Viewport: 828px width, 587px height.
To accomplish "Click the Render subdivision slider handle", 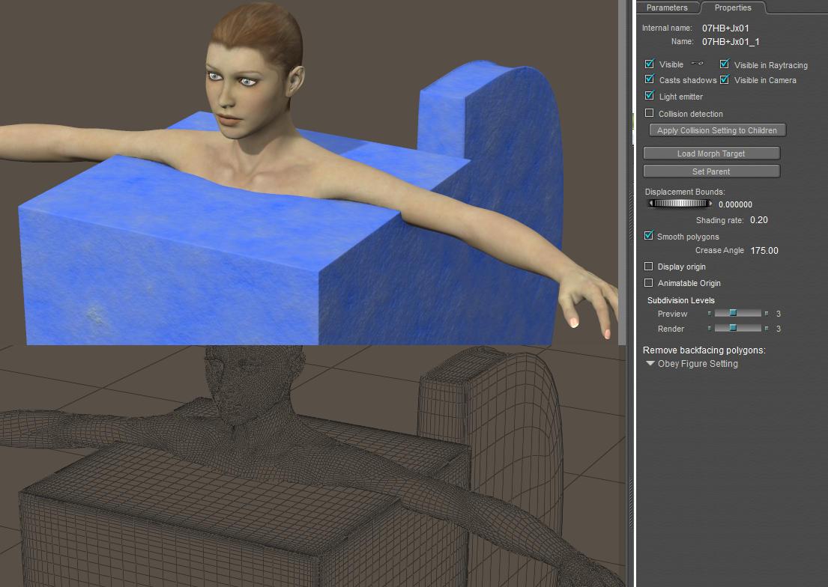I will [x=733, y=329].
